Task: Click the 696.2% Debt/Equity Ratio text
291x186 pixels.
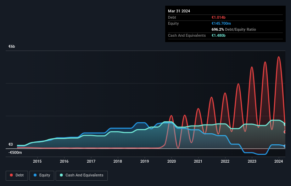Action: click(x=234, y=29)
